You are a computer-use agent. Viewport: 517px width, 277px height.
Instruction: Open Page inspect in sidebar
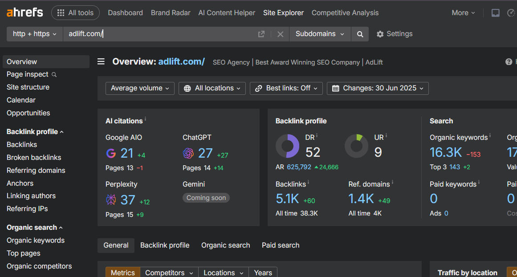(x=32, y=74)
